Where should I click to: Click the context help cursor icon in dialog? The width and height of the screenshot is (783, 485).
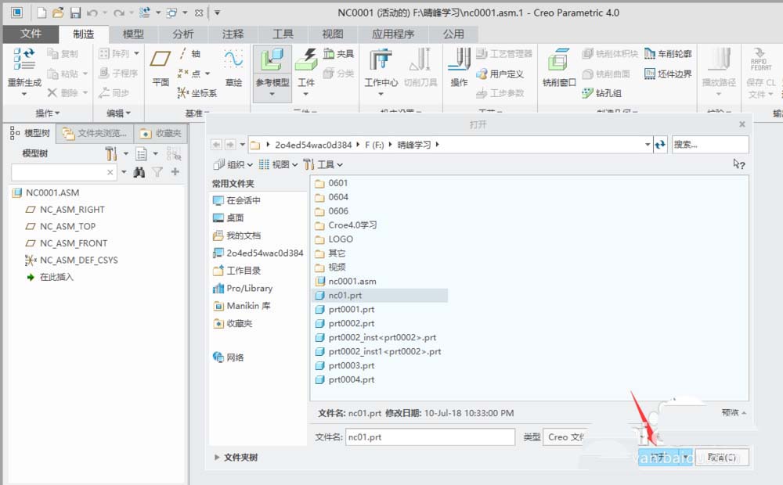pyautogui.click(x=739, y=164)
